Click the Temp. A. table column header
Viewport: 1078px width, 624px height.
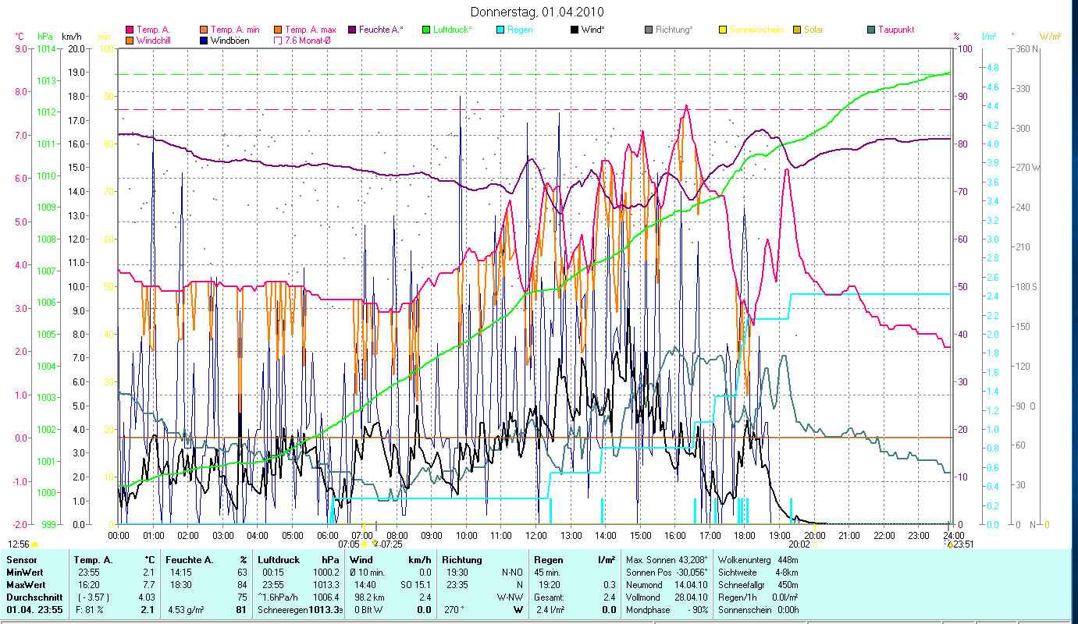coord(94,560)
